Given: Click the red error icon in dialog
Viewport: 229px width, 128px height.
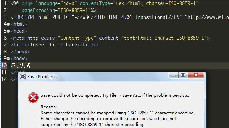Looking at the screenshot, I should click(x=33, y=98).
